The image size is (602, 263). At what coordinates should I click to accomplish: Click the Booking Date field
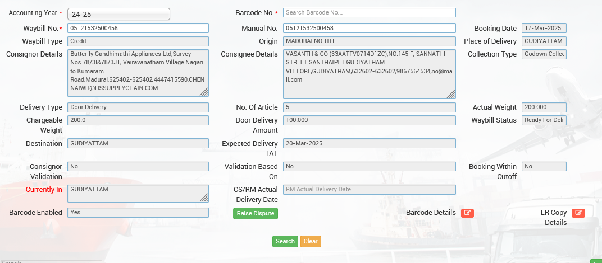click(544, 28)
